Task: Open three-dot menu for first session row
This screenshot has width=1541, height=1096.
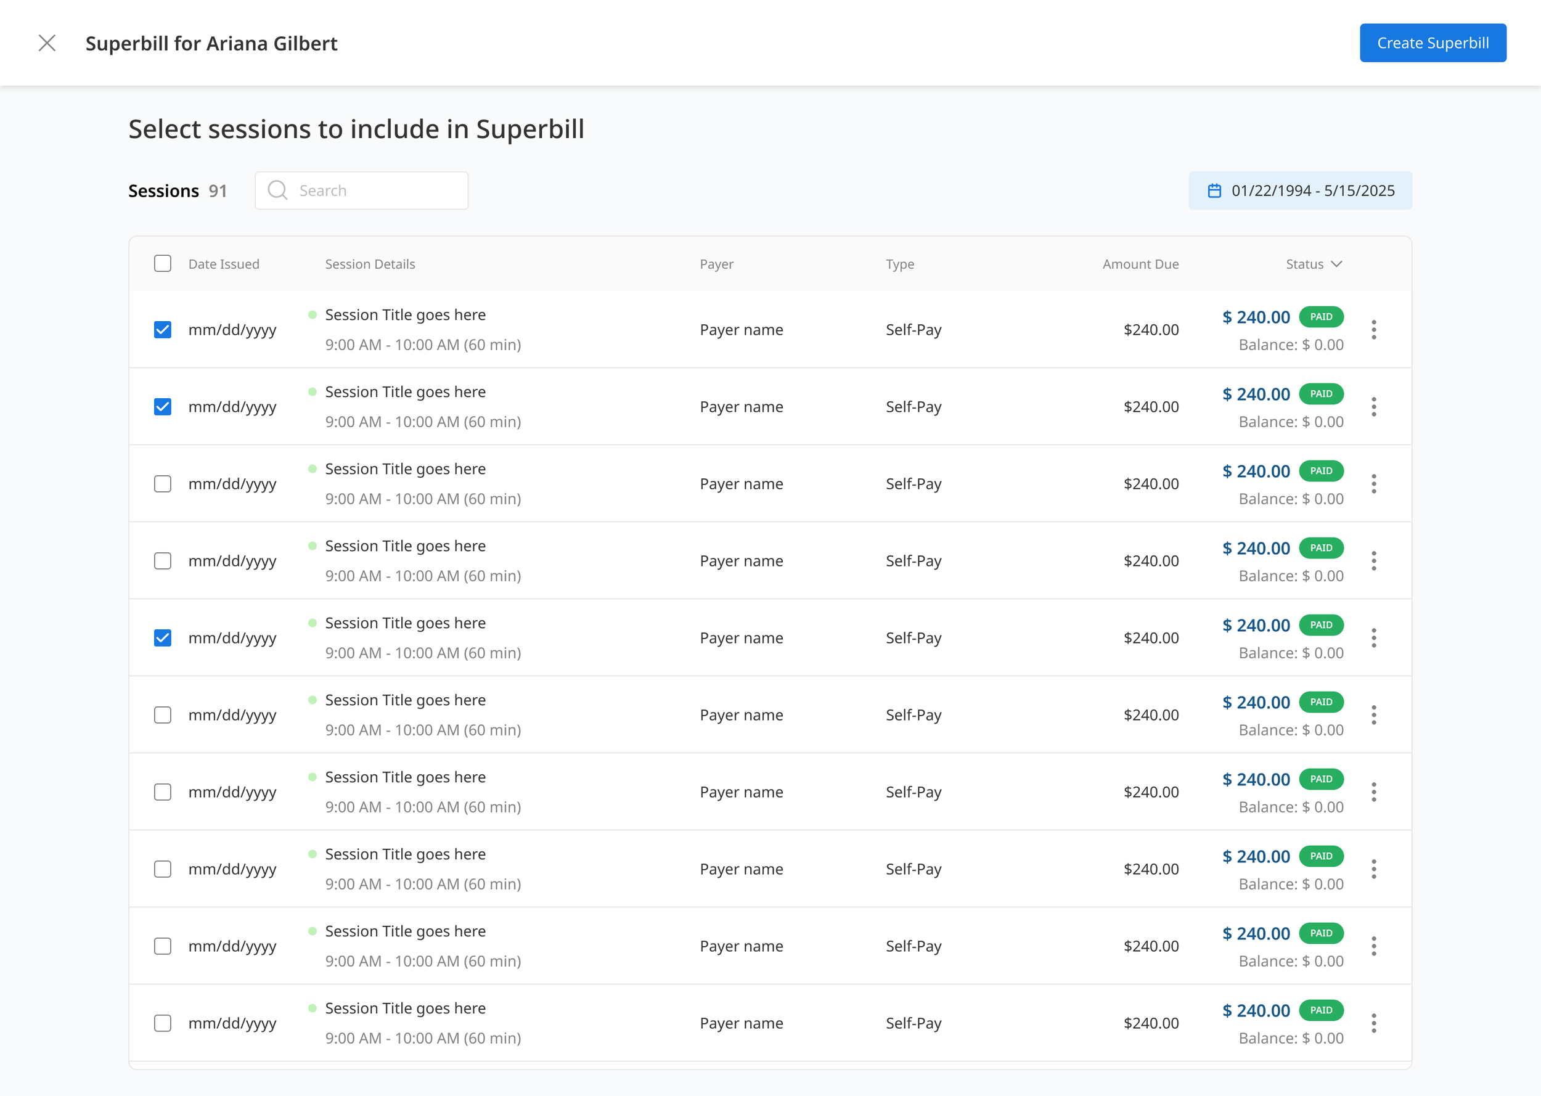Action: tap(1373, 330)
